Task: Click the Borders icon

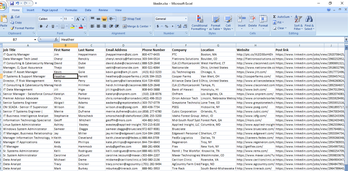Action: pos(62,26)
